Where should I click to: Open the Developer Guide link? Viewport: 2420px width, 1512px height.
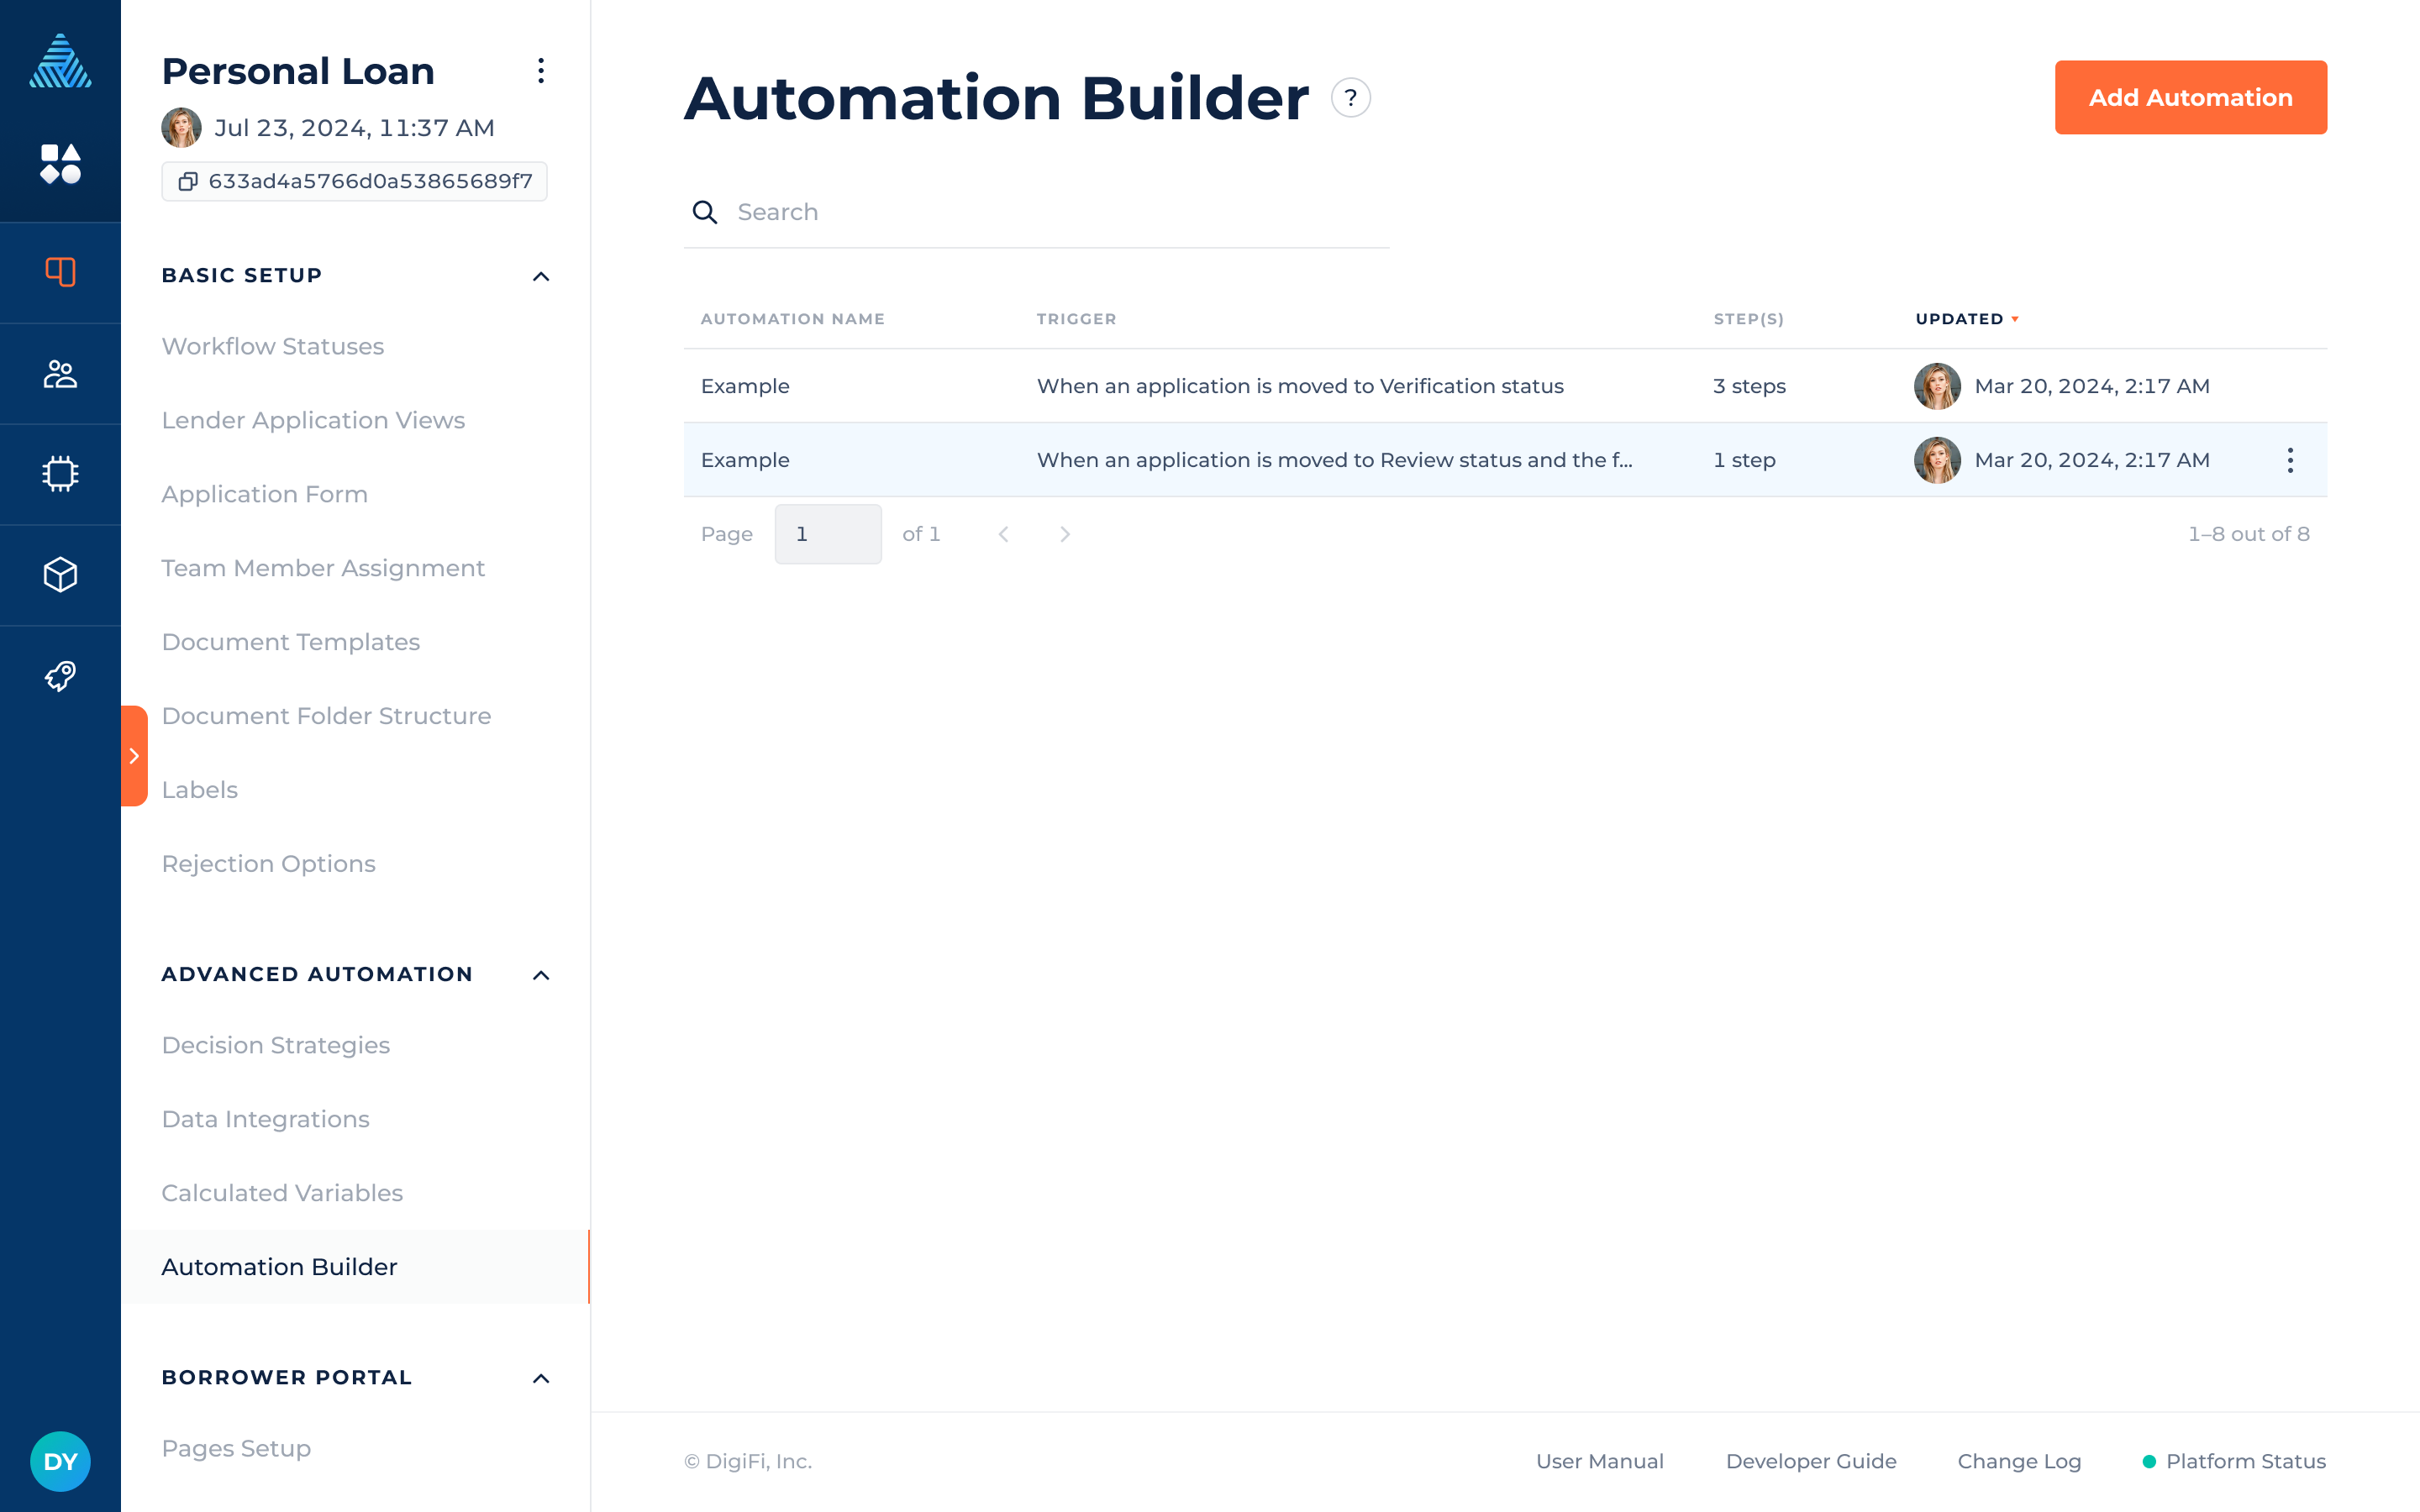[x=1810, y=1460]
